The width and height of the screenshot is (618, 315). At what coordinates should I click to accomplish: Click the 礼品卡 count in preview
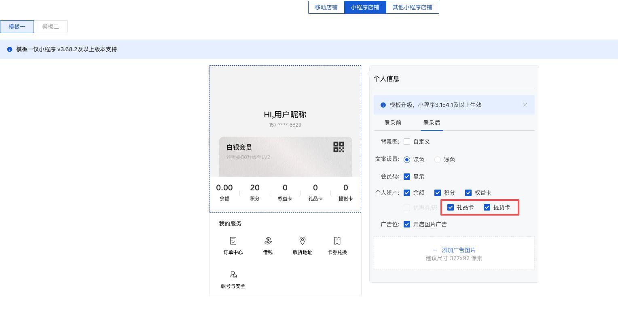pyautogui.click(x=315, y=188)
